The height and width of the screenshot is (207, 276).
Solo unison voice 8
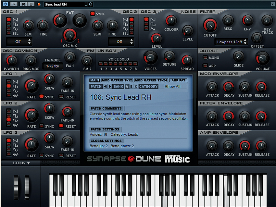(x=135, y=64)
